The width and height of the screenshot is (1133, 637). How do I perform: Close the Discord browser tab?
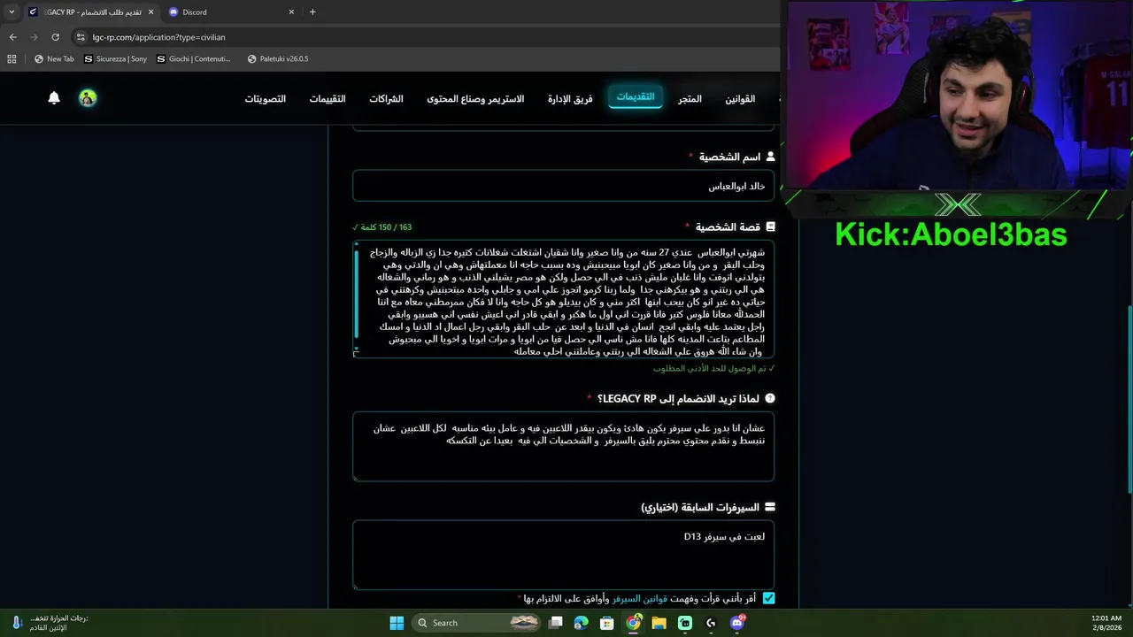(291, 12)
